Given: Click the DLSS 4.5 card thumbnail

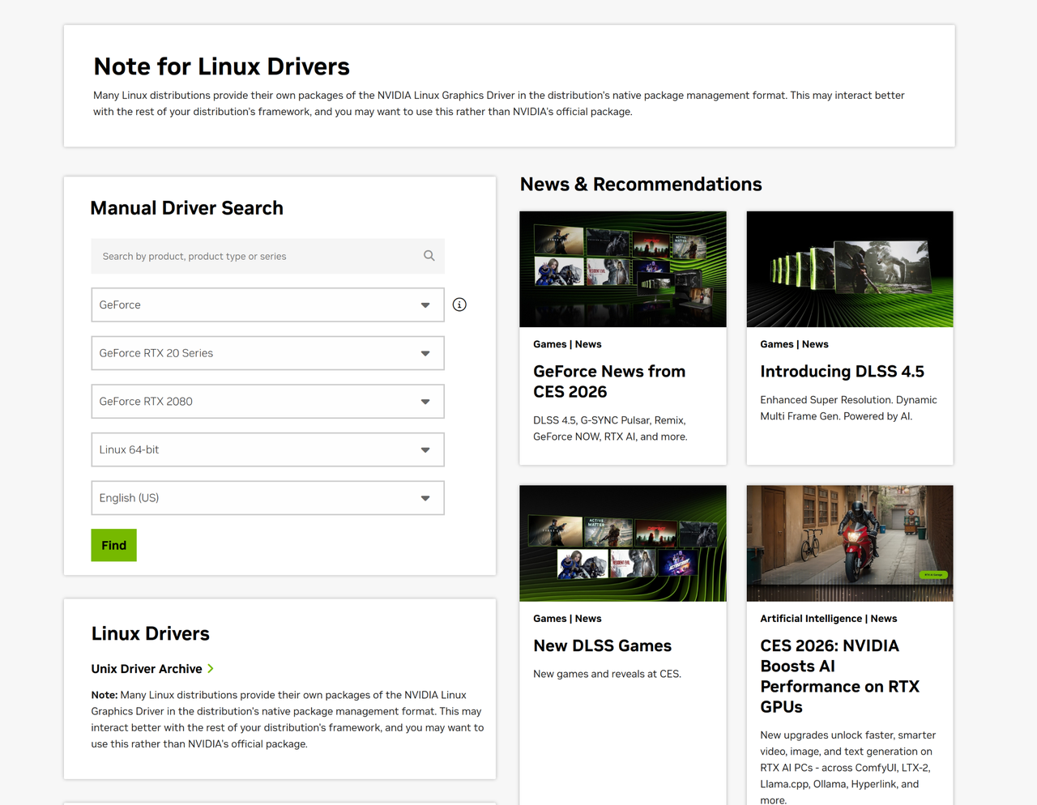Looking at the screenshot, I should point(850,269).
